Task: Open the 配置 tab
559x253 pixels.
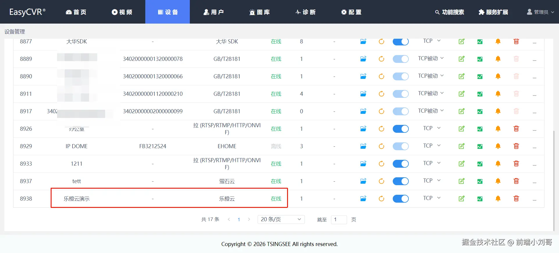Action: pyautogui.click(x=351, y=12)
